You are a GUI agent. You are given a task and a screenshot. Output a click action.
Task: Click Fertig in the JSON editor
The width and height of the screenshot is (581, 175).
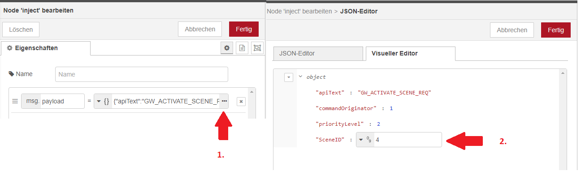pos(556,30)
